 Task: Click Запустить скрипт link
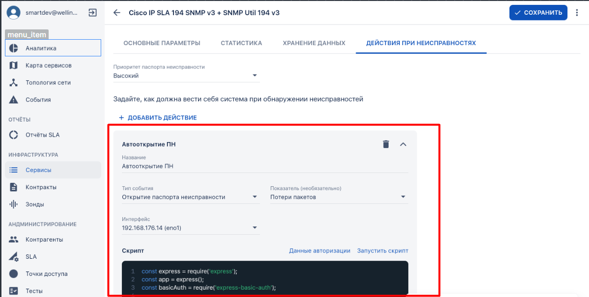click(x=382, y=250)
